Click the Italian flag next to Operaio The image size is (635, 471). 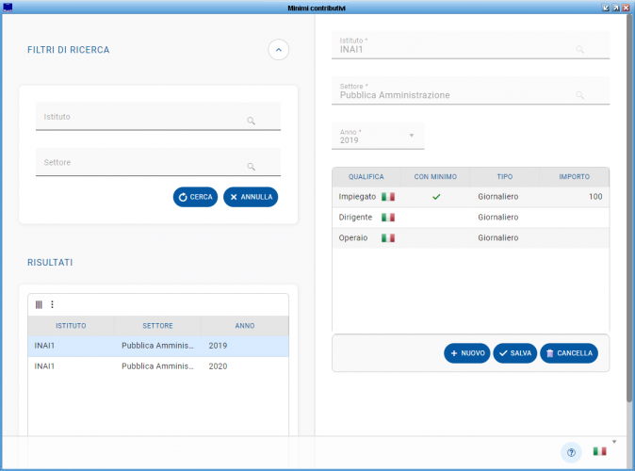[387, 238]
